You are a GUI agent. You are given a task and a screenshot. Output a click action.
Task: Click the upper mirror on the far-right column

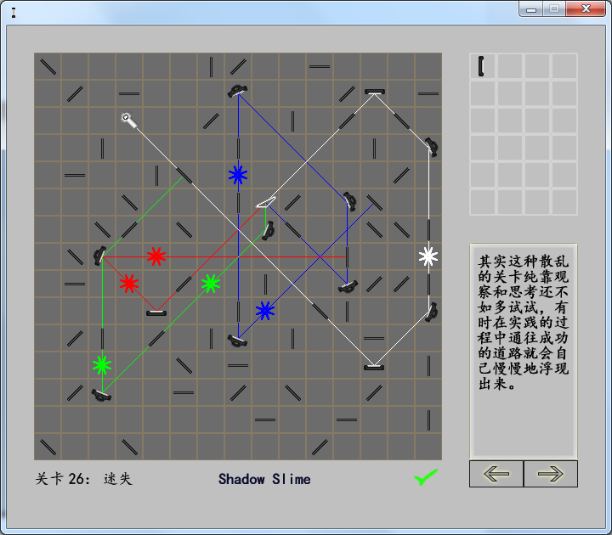click(x=431, y=148)
